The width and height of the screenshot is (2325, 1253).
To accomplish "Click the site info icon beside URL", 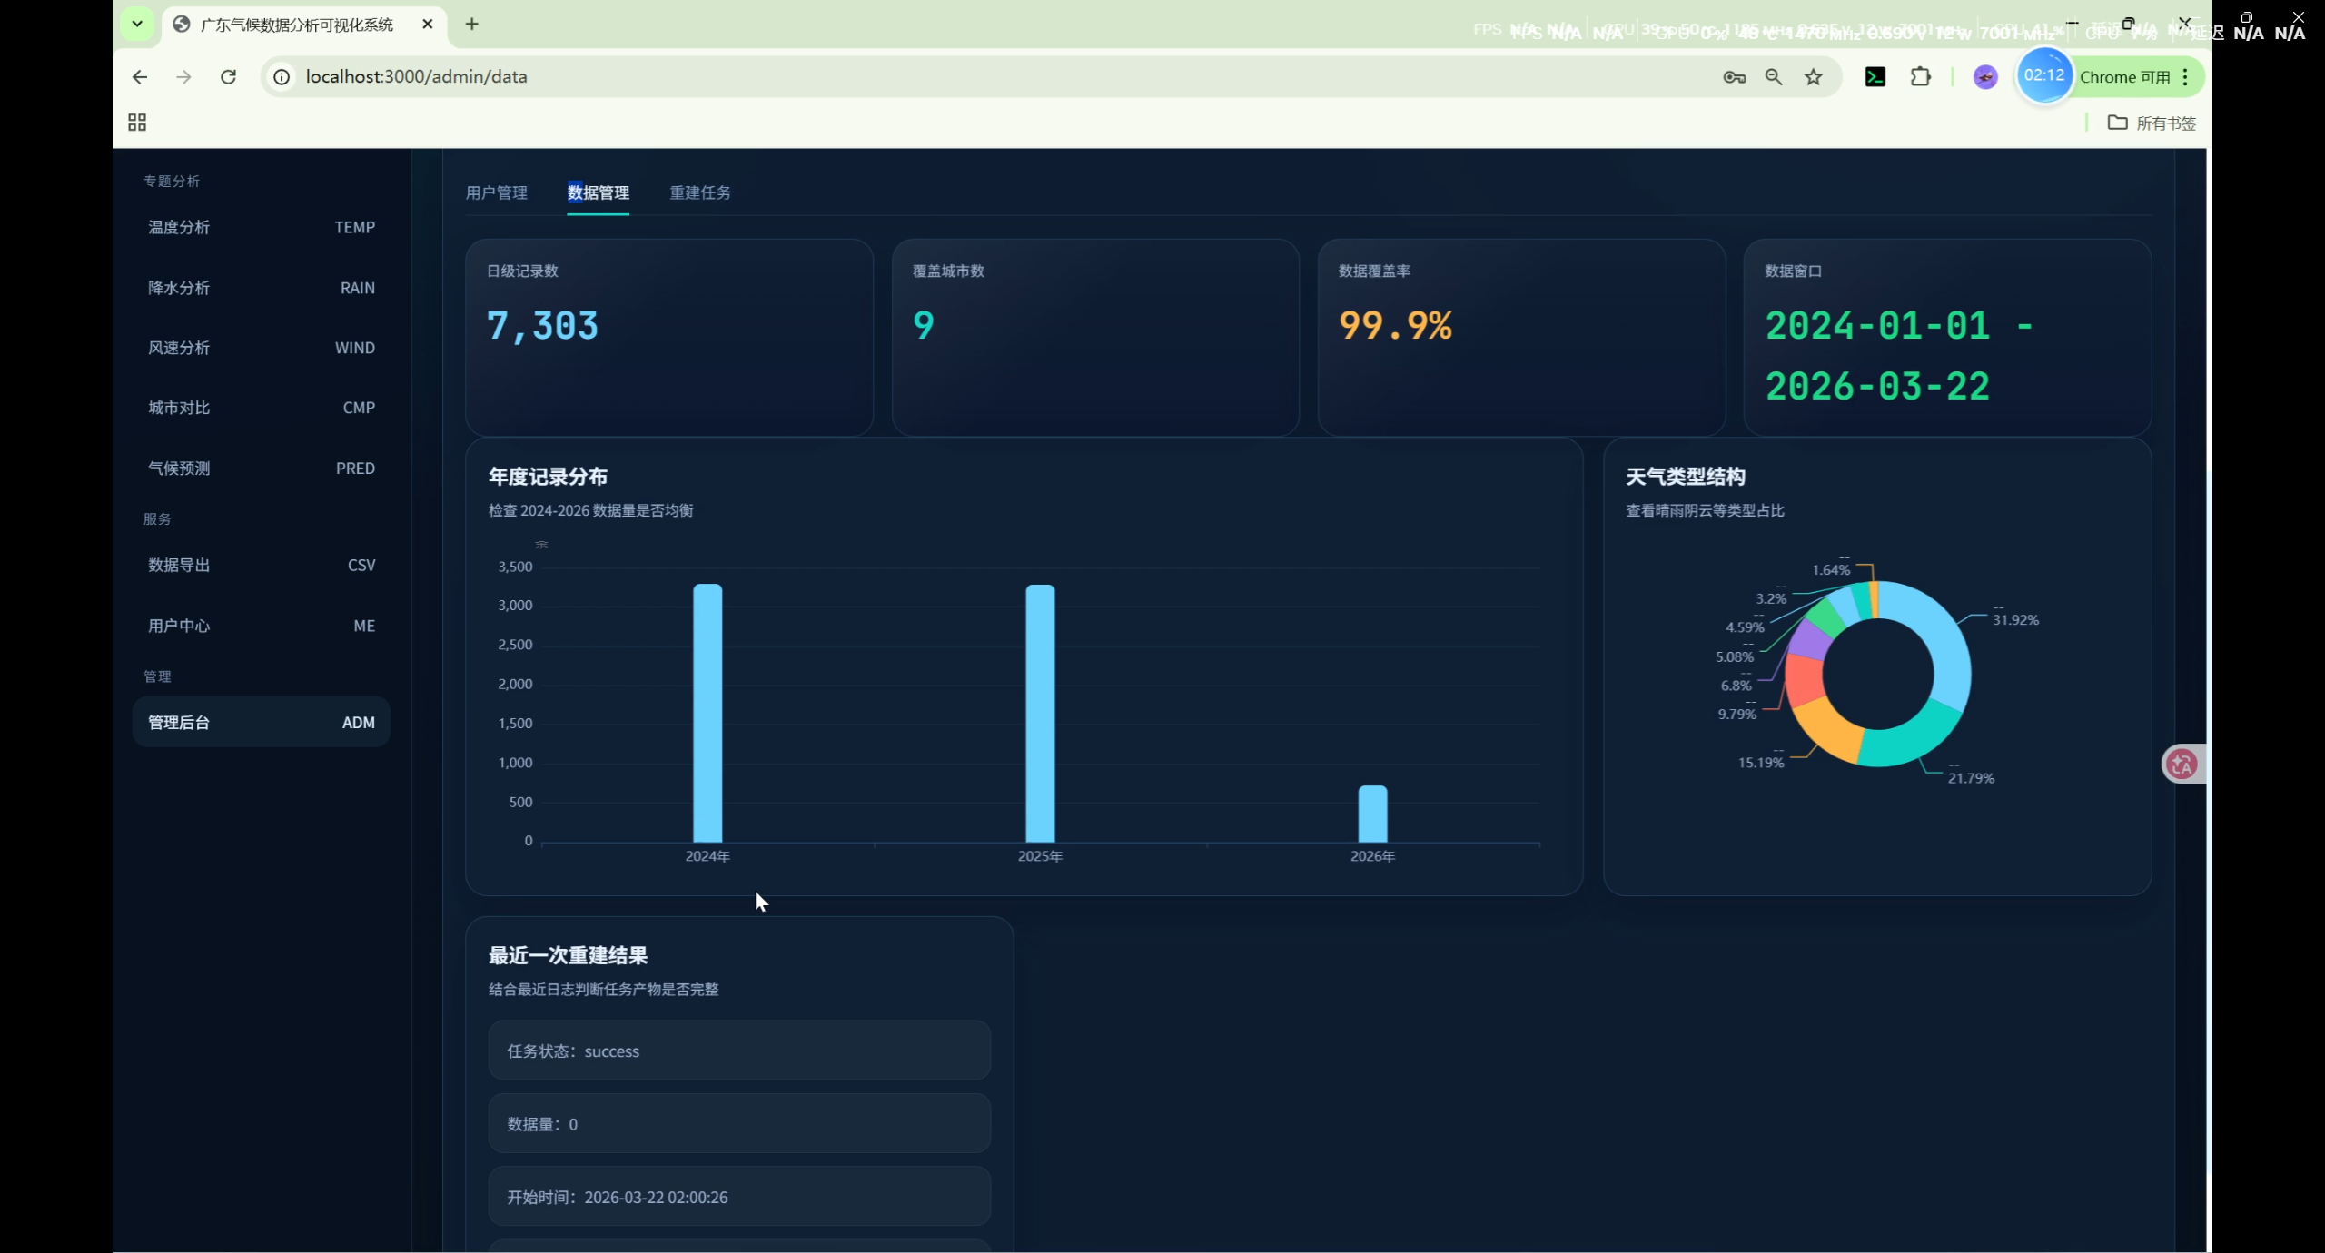I will click(x=282, y=77).
